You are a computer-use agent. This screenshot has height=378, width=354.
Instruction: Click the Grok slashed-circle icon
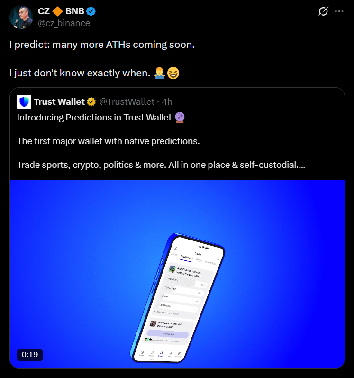click(323, 11)
